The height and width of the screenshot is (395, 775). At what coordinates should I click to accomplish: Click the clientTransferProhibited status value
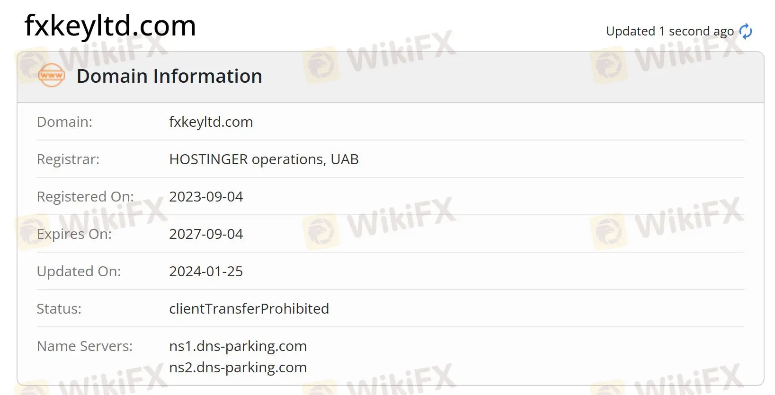coord(249,308)
